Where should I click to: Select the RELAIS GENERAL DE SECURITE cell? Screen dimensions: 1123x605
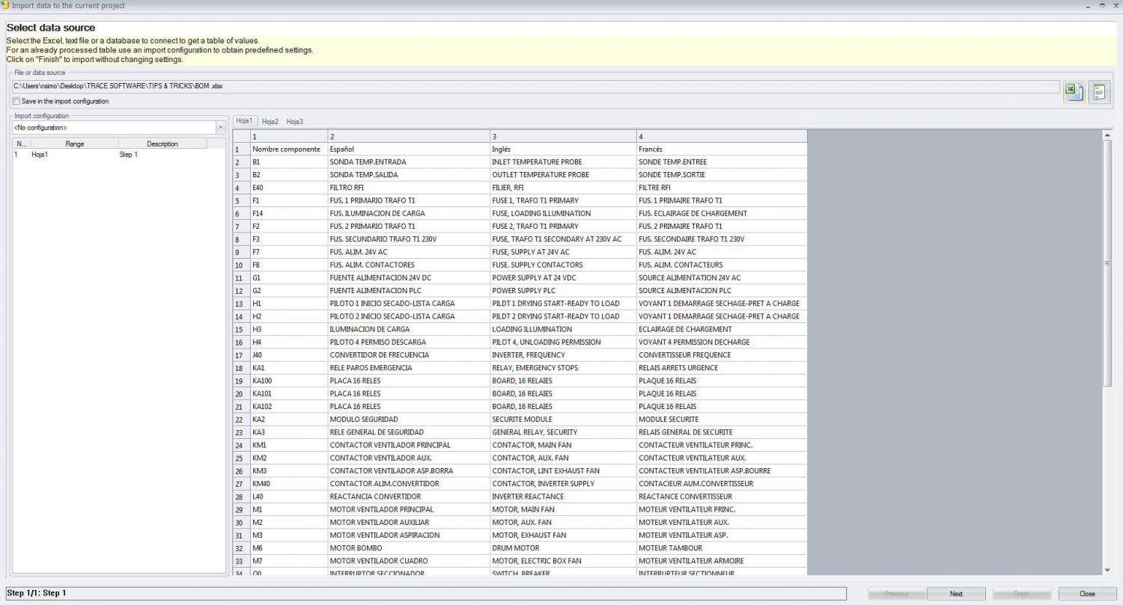point(722,432)
